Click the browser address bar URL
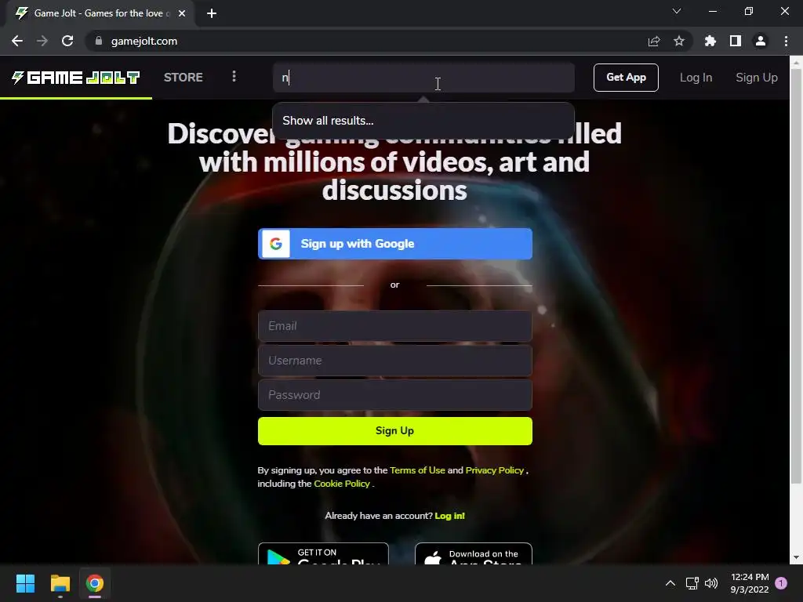 144,41
